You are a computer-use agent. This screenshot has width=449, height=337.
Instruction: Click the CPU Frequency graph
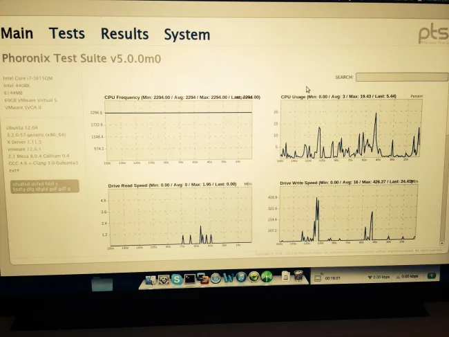click(x=178, y=131)
